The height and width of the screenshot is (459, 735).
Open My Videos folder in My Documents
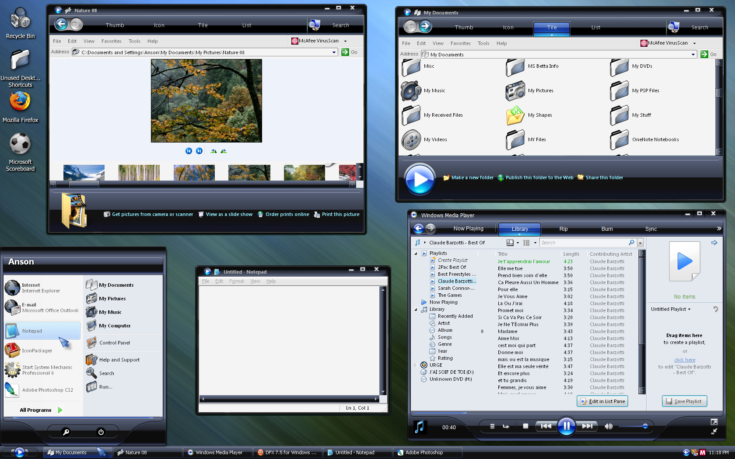click(x=424, y=139)
